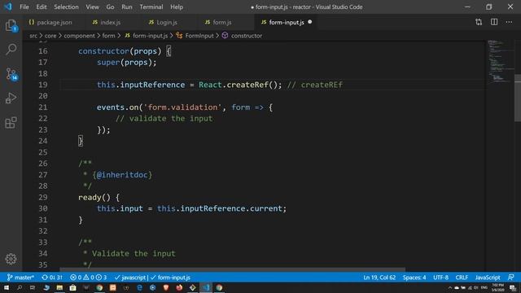The image size is (521, 293).
Task: Open File Explorer from the taskbar
Action: [59, 287]
